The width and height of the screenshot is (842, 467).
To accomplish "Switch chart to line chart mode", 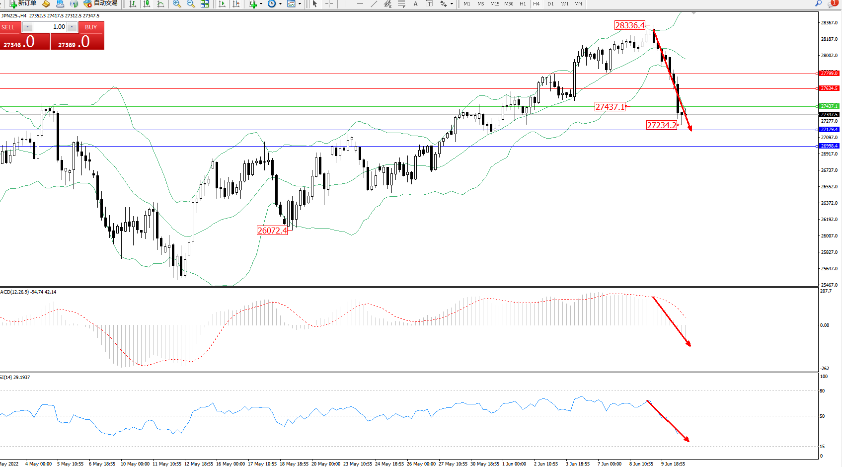I will coord(160,4).
